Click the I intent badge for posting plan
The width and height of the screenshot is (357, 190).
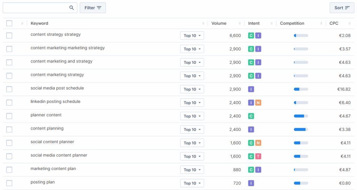click(251, 183)
